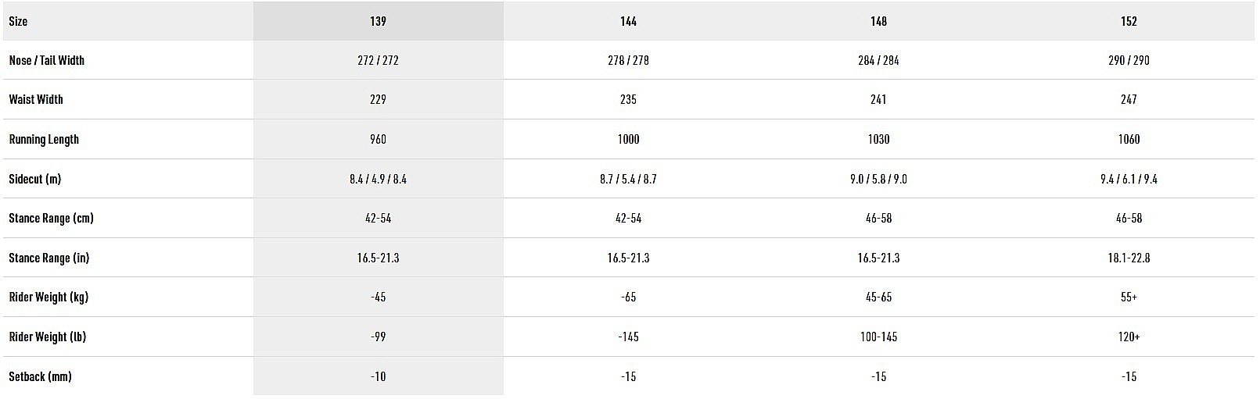
Task: Click the Stance Range (in) label
Action: tap(48, 258)
